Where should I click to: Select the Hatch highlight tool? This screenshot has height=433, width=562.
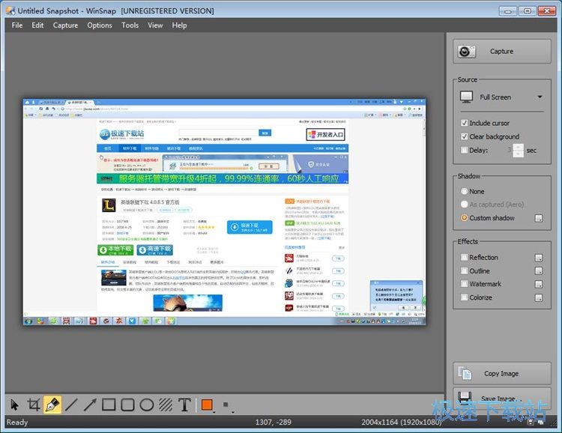point(166,405)
